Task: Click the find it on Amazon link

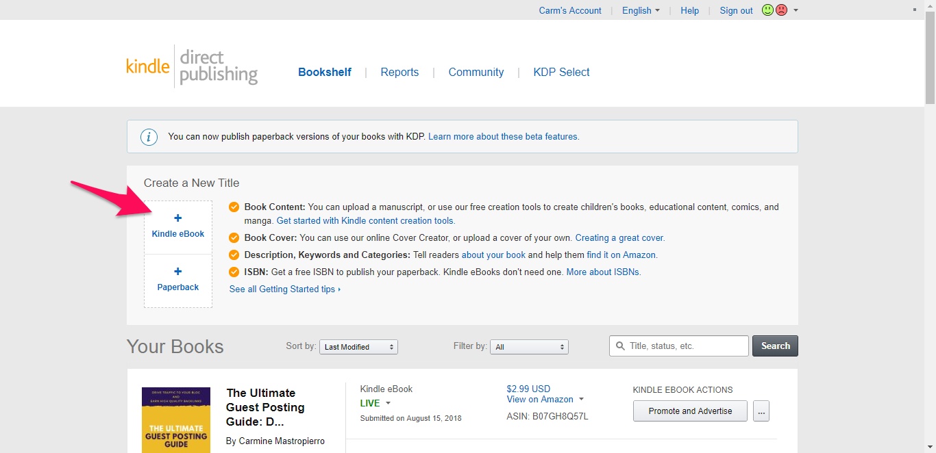Action: (621, 255)
